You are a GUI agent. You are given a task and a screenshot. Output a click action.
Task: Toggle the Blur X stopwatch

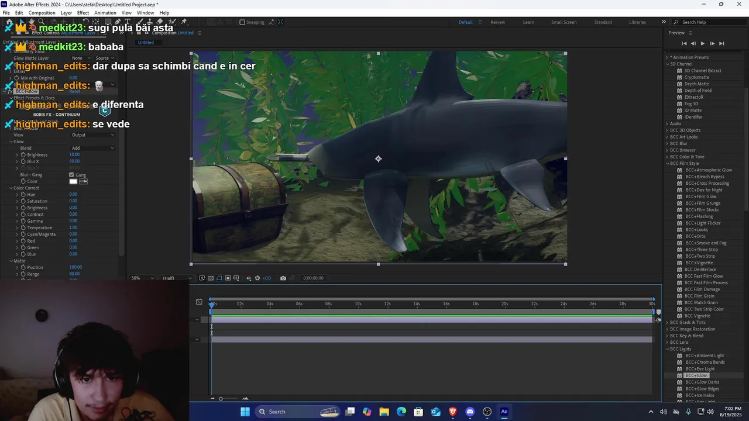(x=22, y=161)
